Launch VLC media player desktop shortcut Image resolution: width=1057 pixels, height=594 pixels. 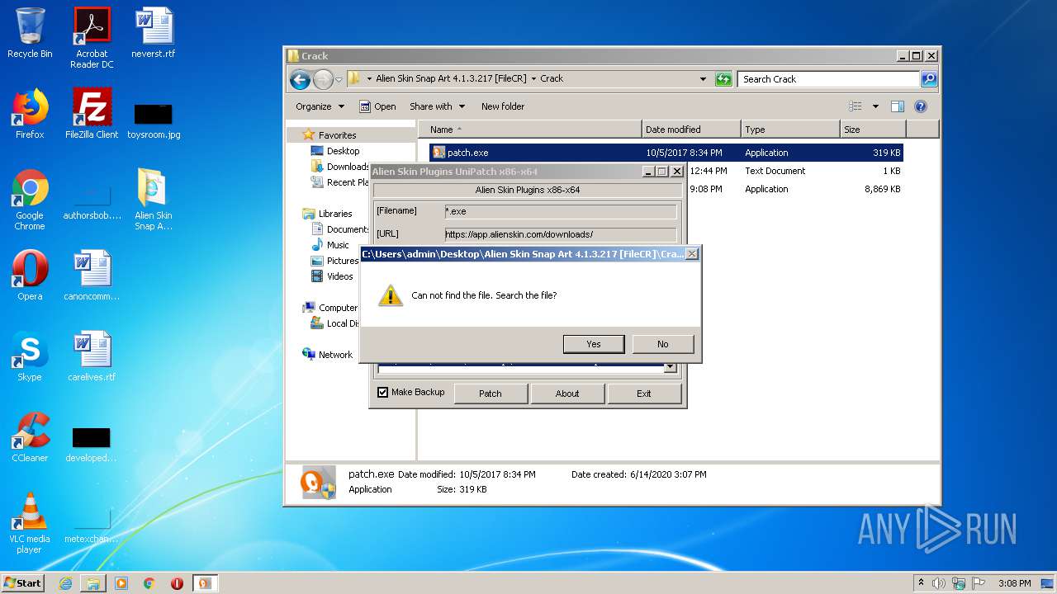coord(30,523)
